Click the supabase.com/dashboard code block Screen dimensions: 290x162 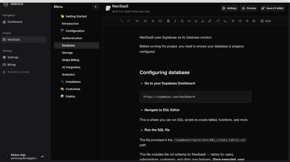pyautogui.click(x=195, y=97)
